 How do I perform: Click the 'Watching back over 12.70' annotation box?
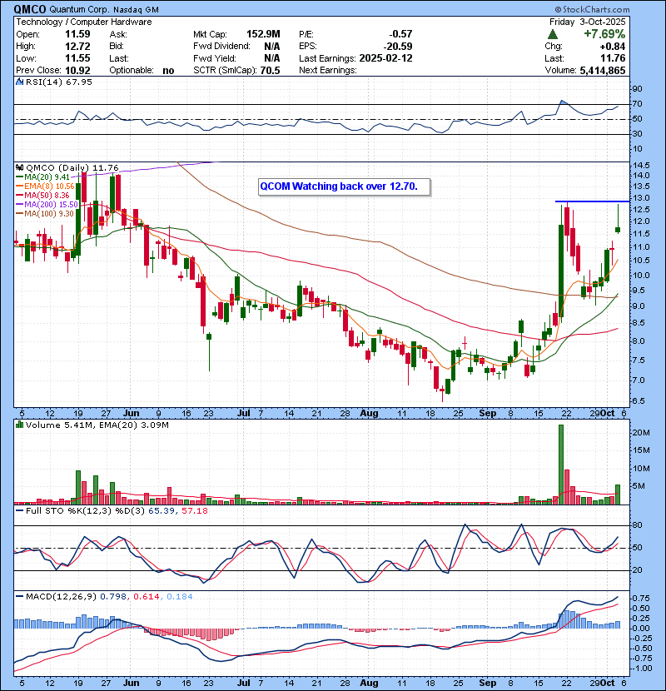(344, 186)
